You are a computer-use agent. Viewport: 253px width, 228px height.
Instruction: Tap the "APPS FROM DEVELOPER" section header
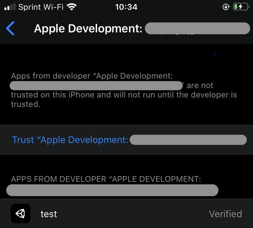(x=106, y=179)
